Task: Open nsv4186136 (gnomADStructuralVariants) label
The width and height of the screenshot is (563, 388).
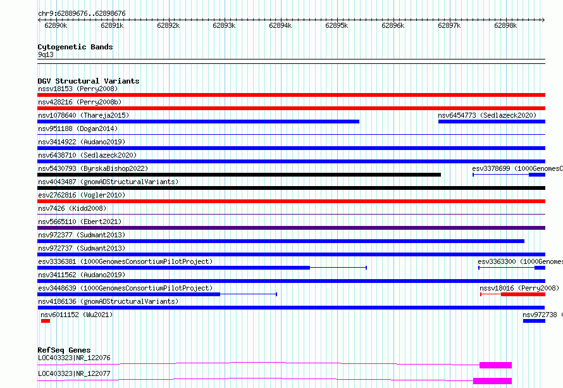Action: click(108, 301)
